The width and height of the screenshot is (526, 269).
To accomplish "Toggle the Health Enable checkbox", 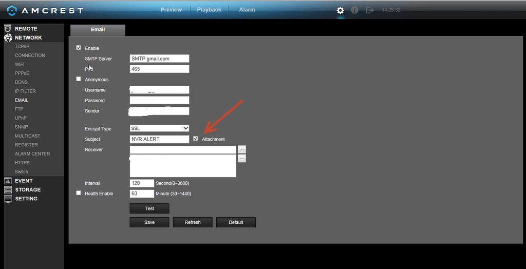I will coord(79,193).
